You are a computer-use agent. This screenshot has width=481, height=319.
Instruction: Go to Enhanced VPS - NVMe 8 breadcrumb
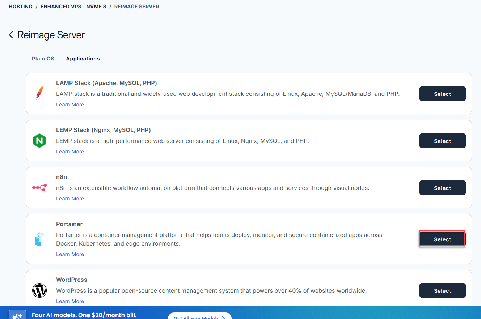pos(73,7)
